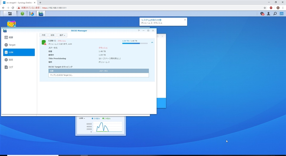Click the LUN-1 capacity usage bar
Image resolution: width=286 pixels, height=156 pixels.
[135, 43]
